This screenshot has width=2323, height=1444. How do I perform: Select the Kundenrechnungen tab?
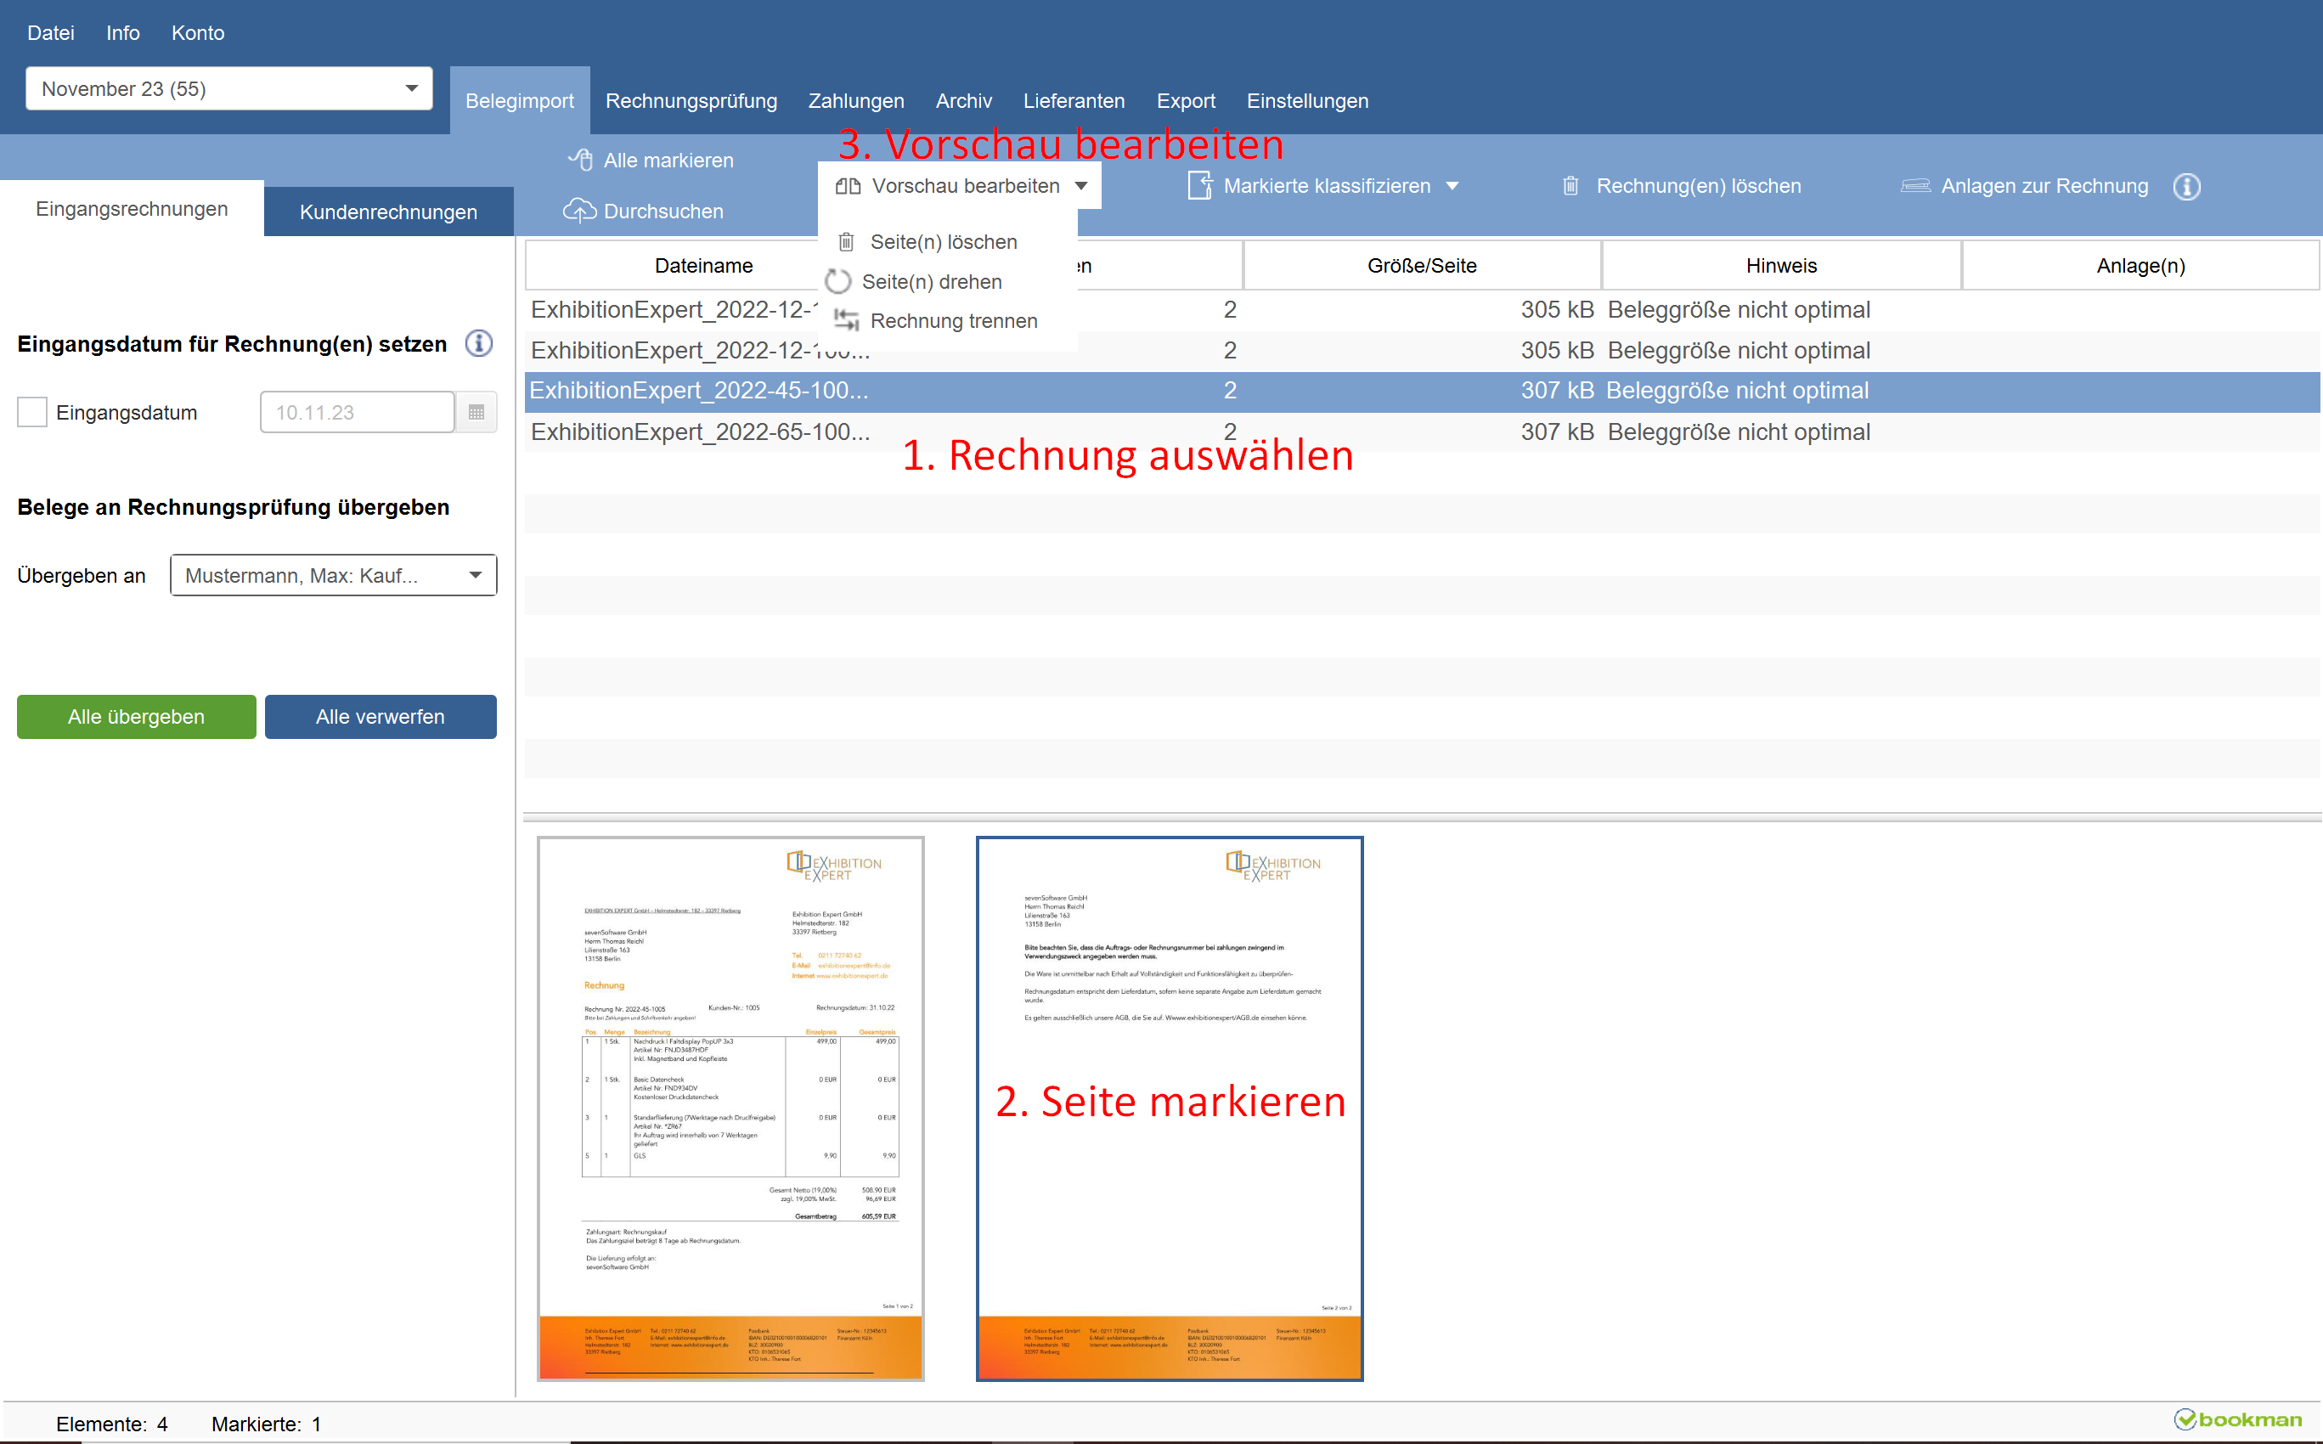tap(389, 211)
